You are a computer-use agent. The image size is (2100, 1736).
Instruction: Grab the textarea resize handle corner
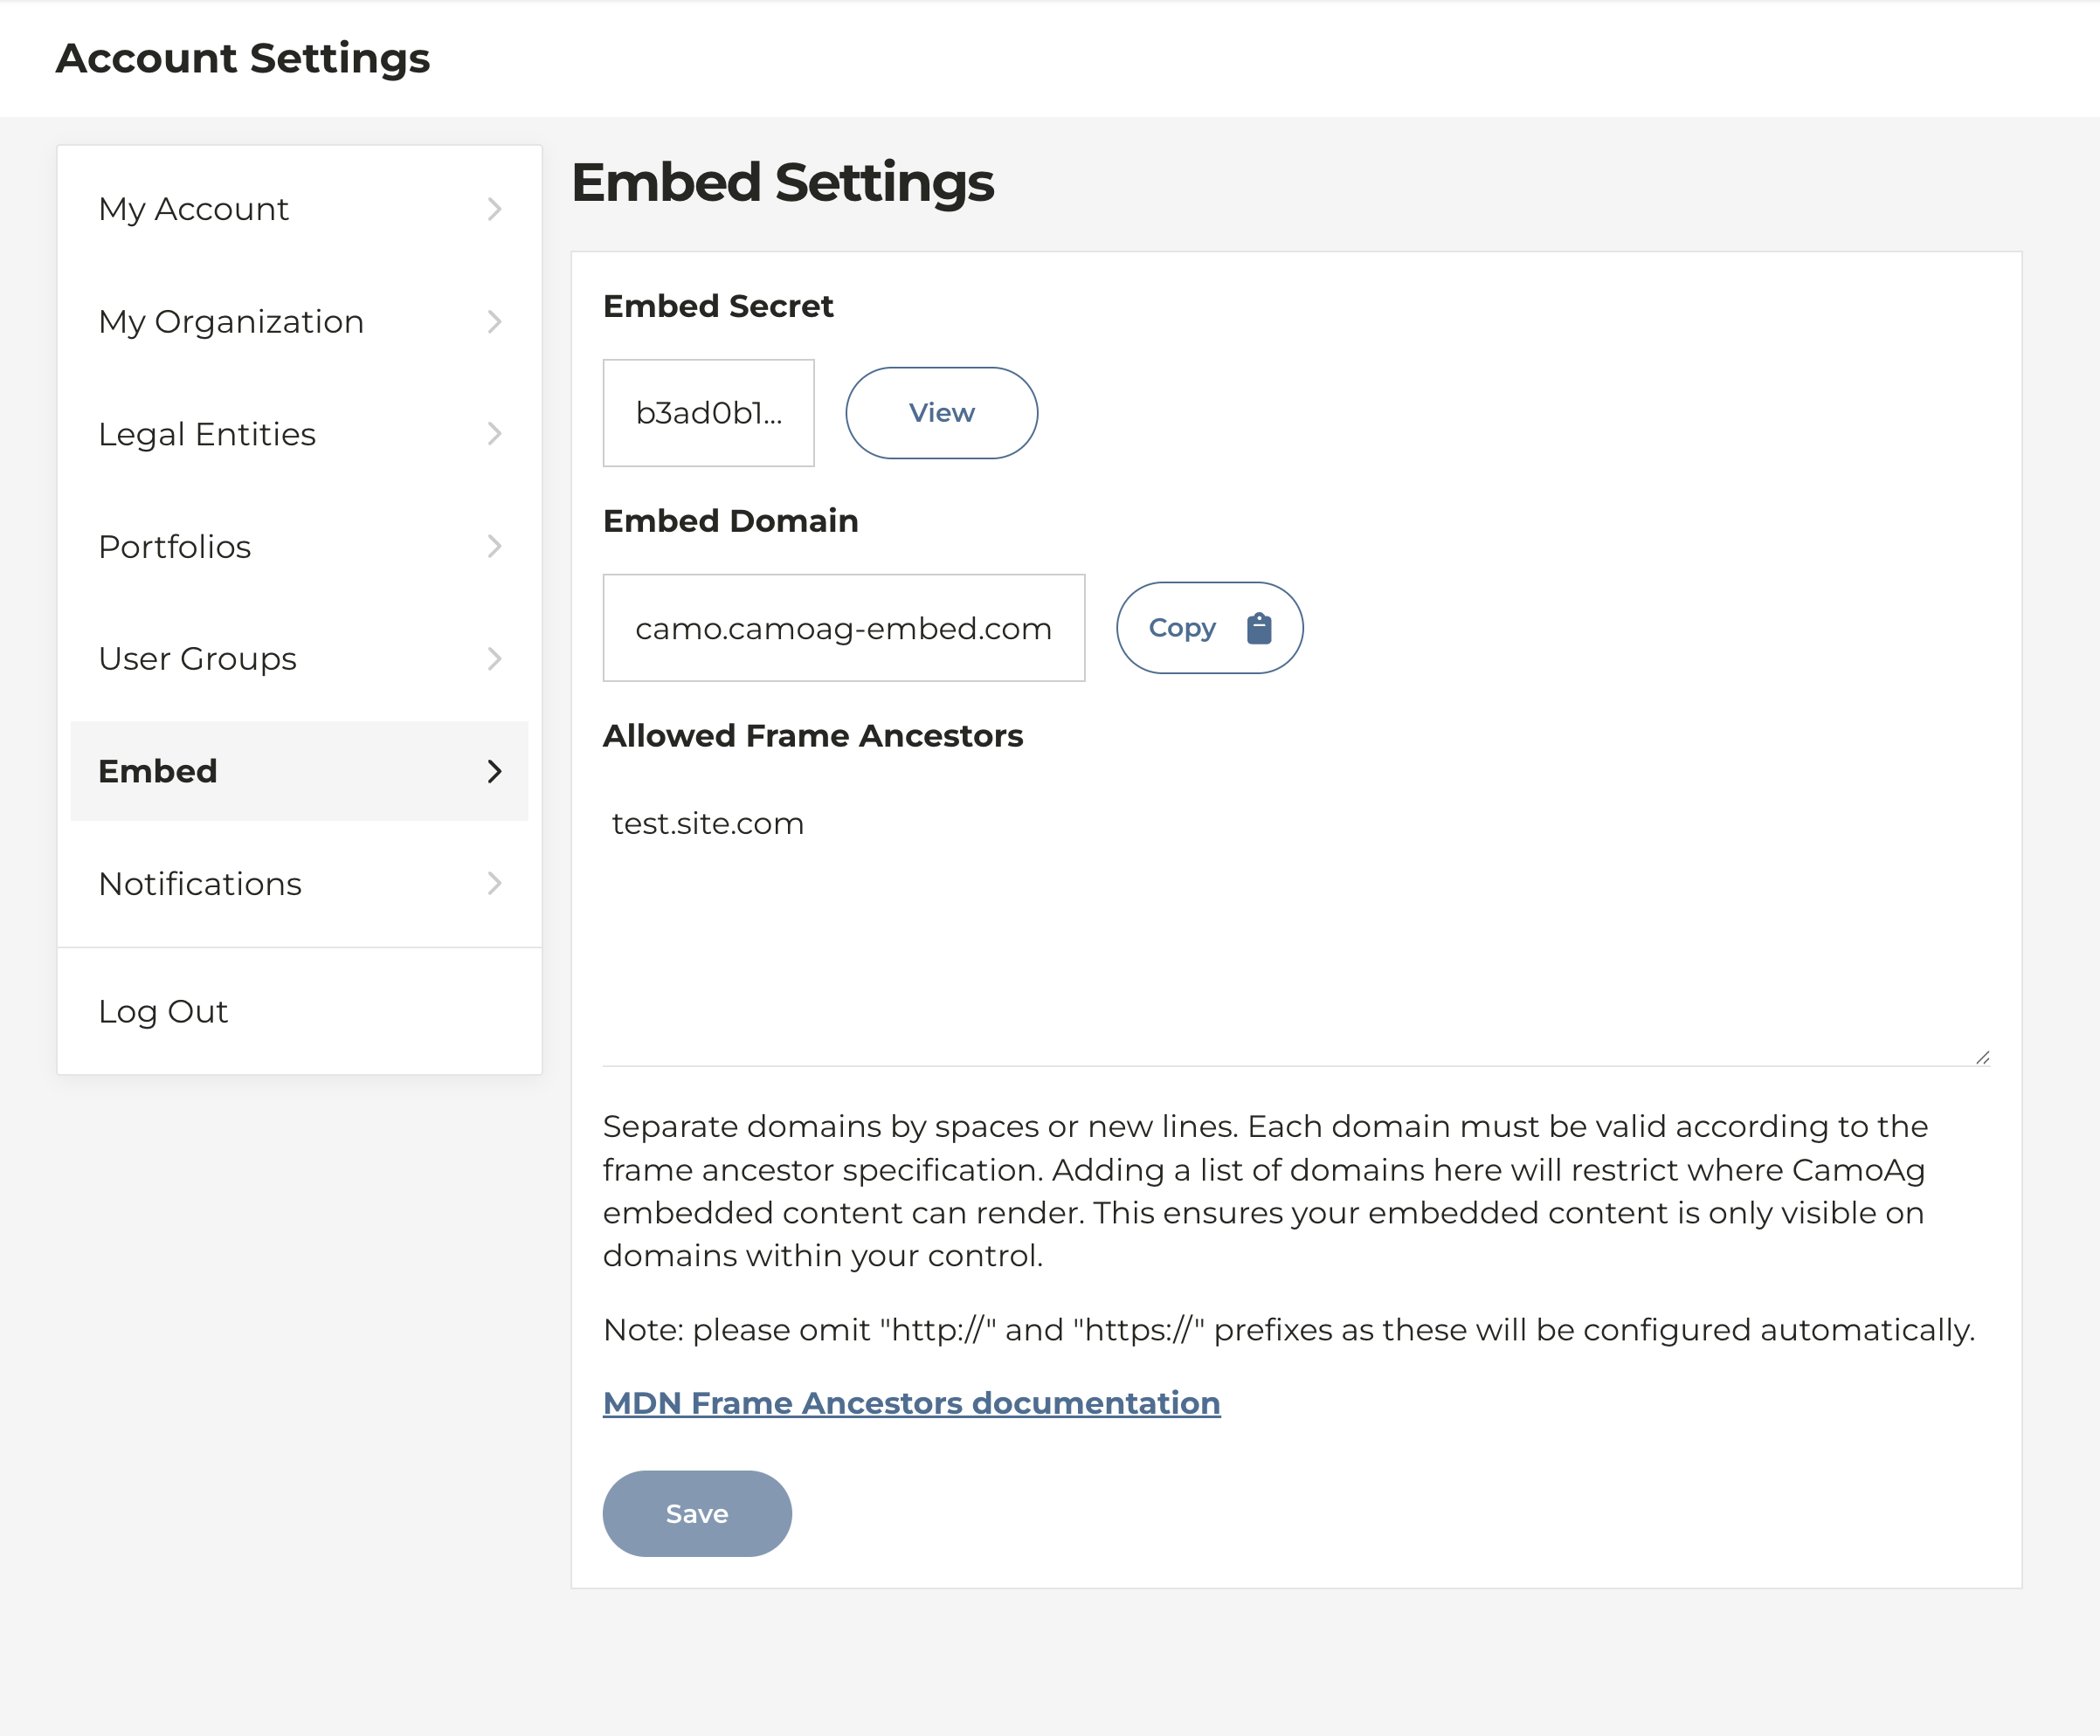click(1982, 1057)
